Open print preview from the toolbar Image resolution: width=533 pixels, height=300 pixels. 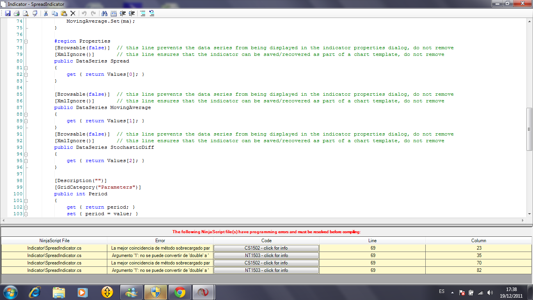tap(26, 13)
